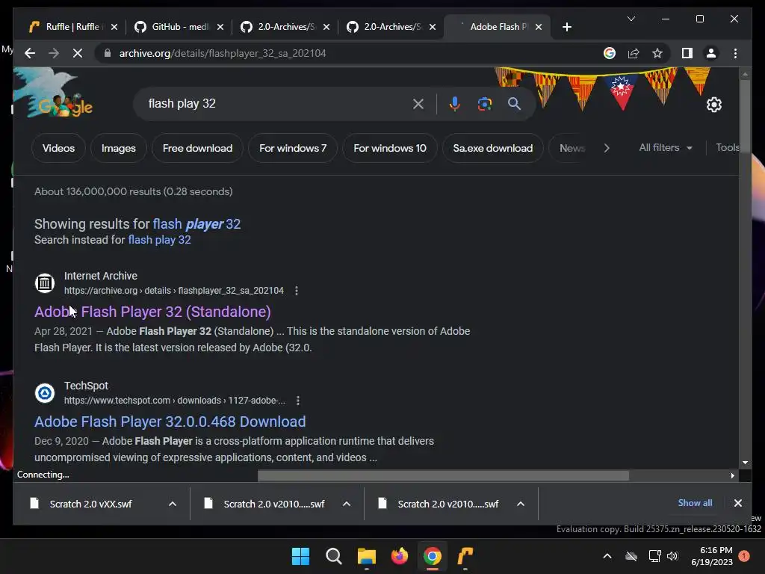Open Google search settings gear
Screen dimensions: 765x574
pyautogui.click(x=713, y=104)
